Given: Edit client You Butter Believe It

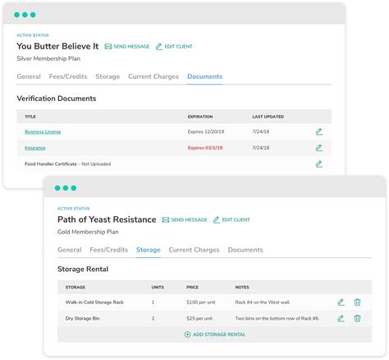Looking at the screenshot, I should coord(174,47).
